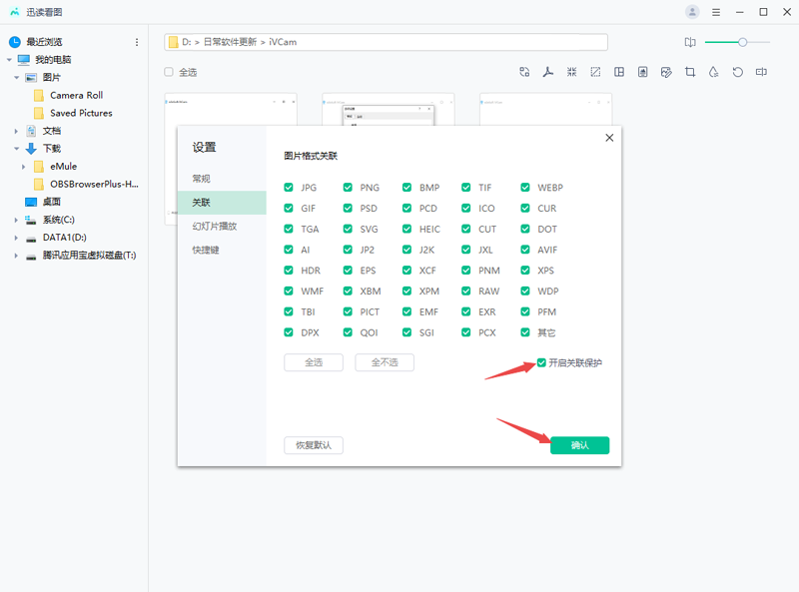
Task: Click the PDF convert icon in toolbar
Action: (547, 72)
